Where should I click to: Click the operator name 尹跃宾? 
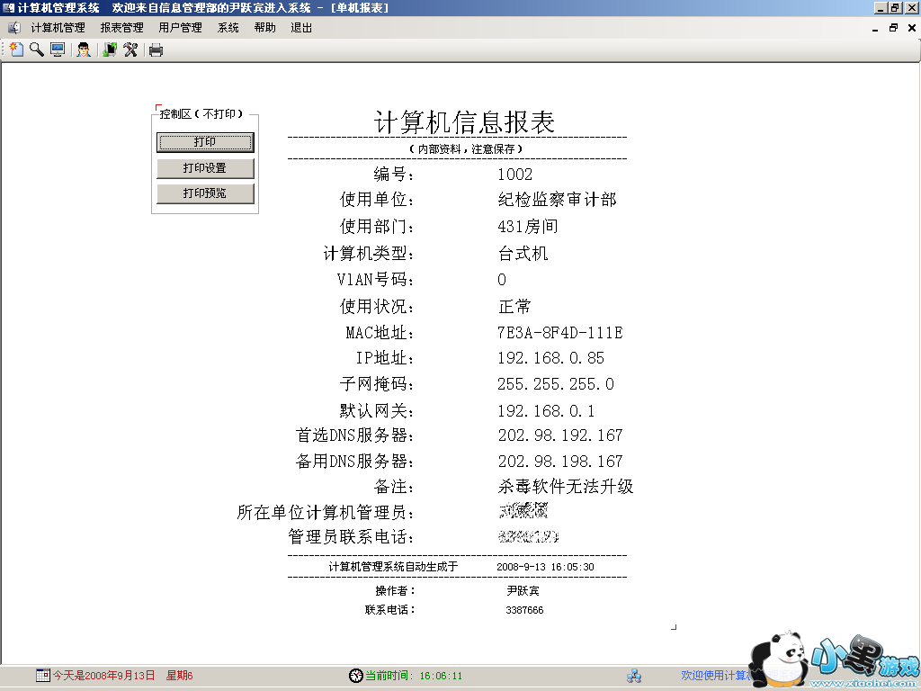click(x=523, y=590)
